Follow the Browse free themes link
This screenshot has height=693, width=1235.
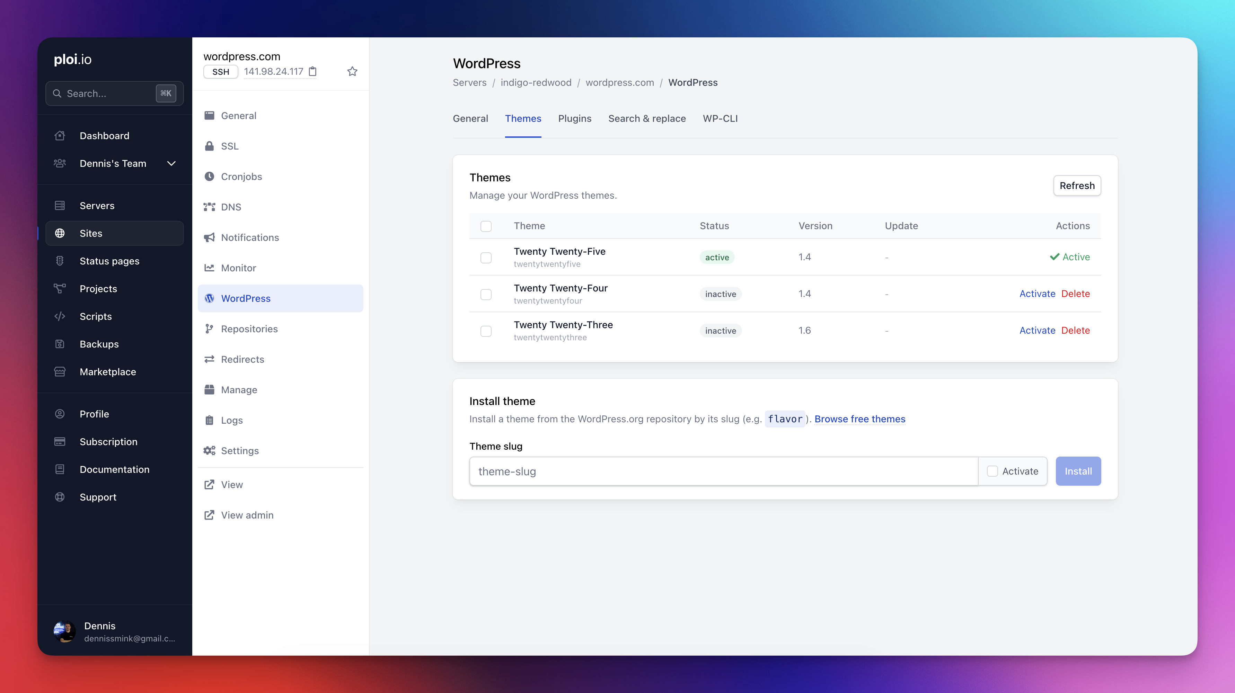click(x=859, y=419)
